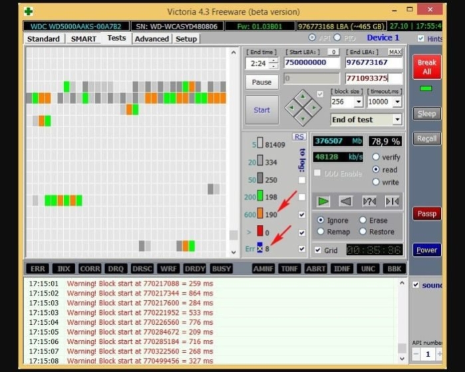Click the RS reset statistics icon
465x372 pixels.
tap(299, 137)
